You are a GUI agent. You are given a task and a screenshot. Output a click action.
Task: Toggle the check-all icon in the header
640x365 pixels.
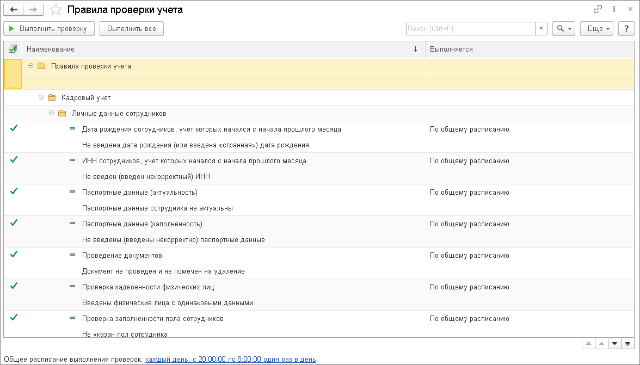13,49
